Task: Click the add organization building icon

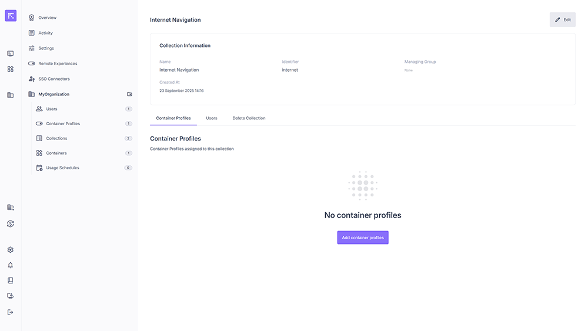Action: tap(10, 208)
